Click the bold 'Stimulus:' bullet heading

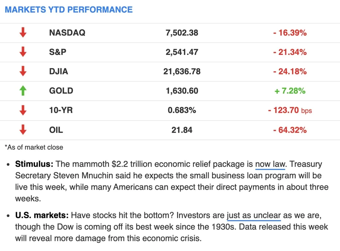[x=34, y=164]
